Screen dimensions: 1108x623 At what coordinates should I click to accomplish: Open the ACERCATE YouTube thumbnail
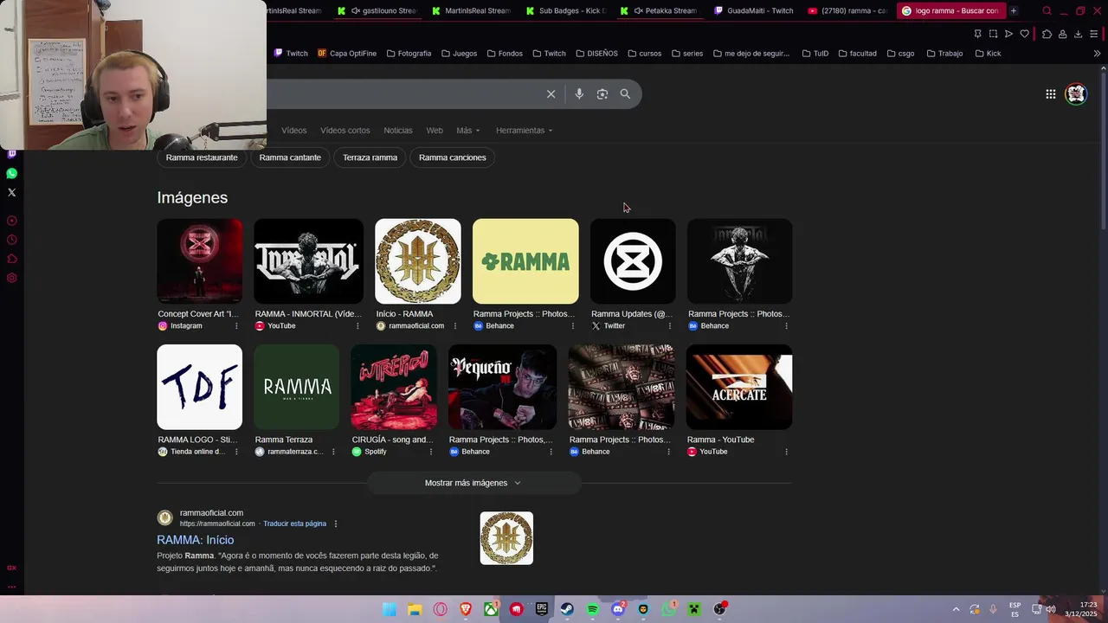click(739, 387)
